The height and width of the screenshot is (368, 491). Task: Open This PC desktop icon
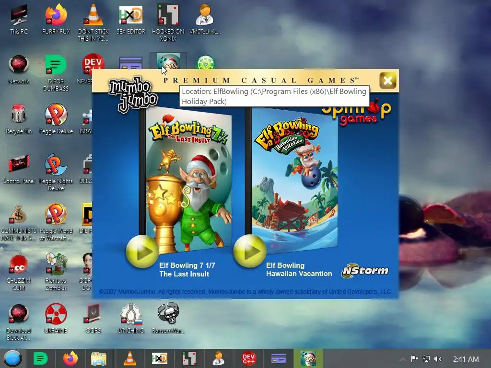(x=19, y=19)
